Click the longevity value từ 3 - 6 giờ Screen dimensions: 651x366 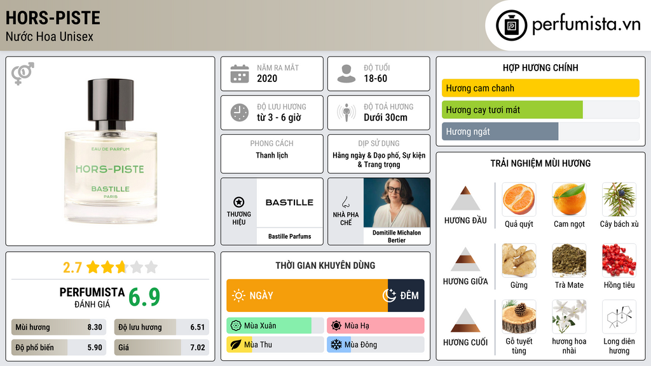[x=279, y=118]
